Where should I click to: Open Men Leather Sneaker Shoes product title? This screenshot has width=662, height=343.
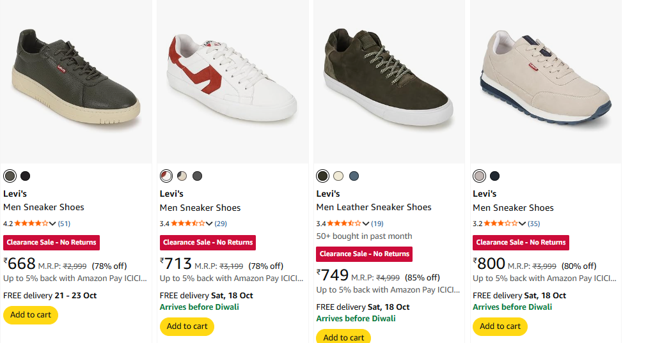point(374,207)
